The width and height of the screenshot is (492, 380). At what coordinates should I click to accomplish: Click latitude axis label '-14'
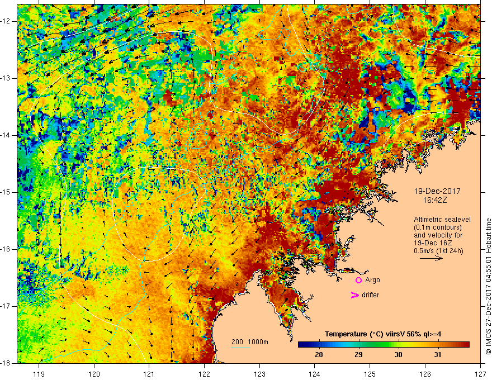[x=6, y=135]
